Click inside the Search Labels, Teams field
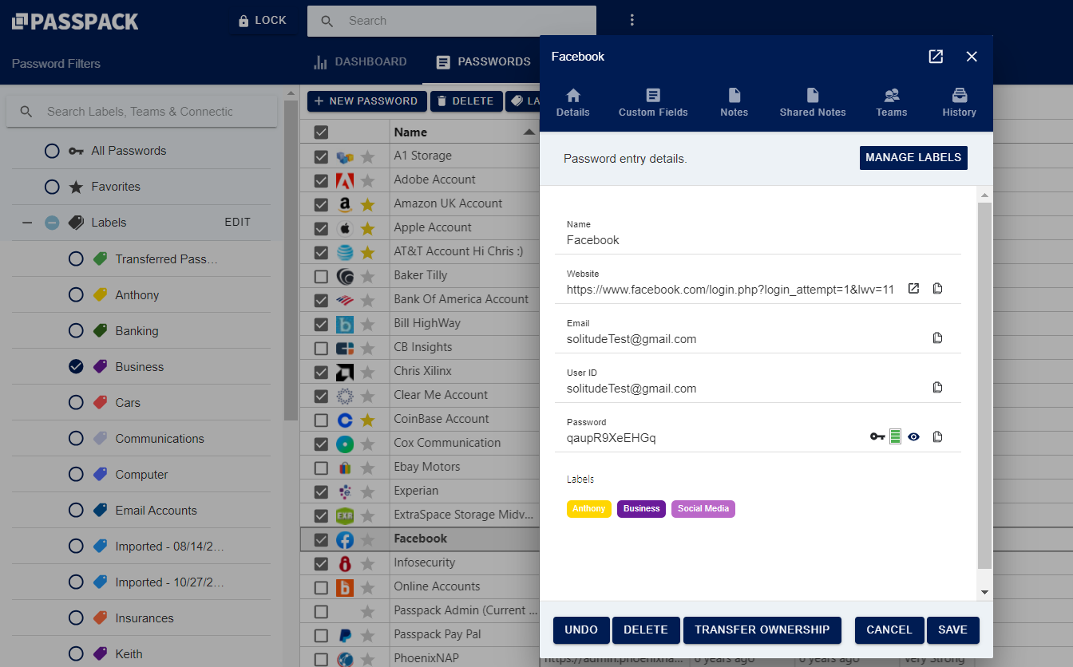This screenshot has height=667, width=1073. click(x=144, y=111)
